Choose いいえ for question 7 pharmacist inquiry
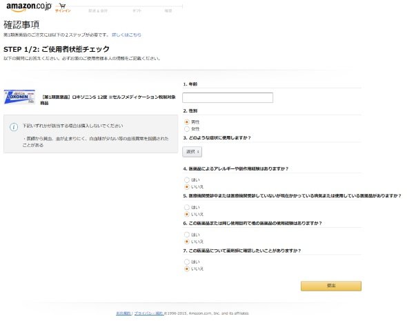407x321 pixels. point(187,269)
